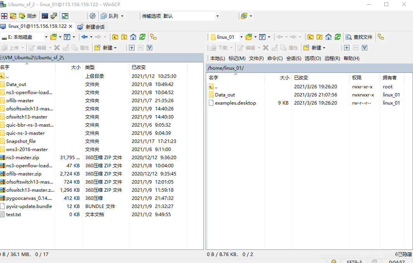413x263 pixels.
Task: Open the 命令(C) menu
Action: (275, 58)
